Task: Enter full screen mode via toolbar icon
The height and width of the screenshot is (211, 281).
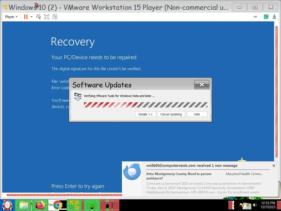Action: point(47,17)
